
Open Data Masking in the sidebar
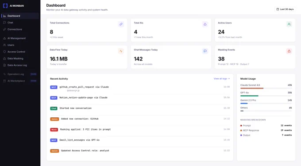click(20, 58)
